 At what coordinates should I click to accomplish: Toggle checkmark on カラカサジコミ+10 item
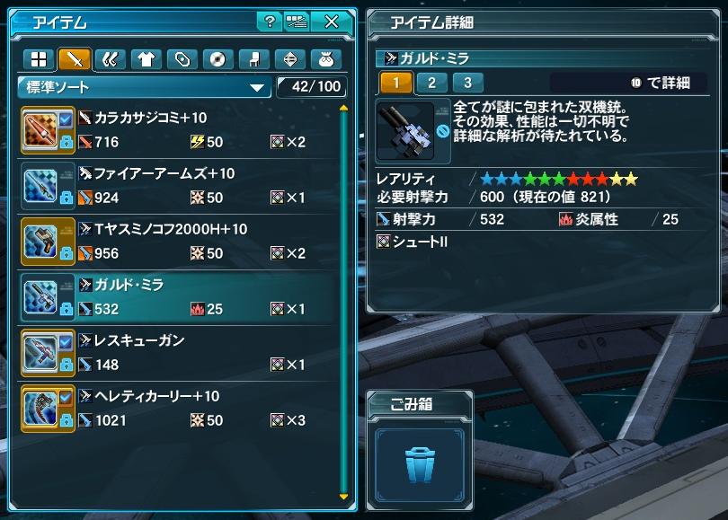[x=66, y=120]
